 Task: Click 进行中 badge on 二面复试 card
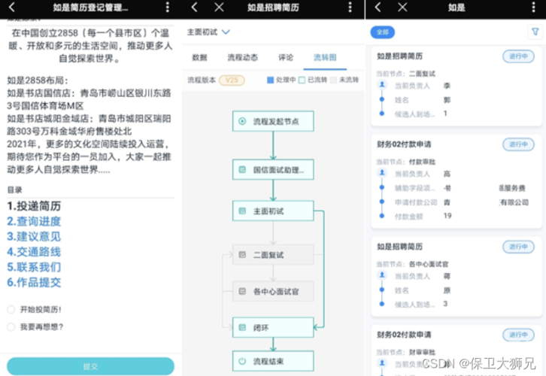pos(518,56)
